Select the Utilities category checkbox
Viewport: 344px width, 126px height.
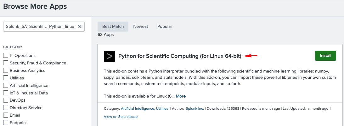(6, 78)
